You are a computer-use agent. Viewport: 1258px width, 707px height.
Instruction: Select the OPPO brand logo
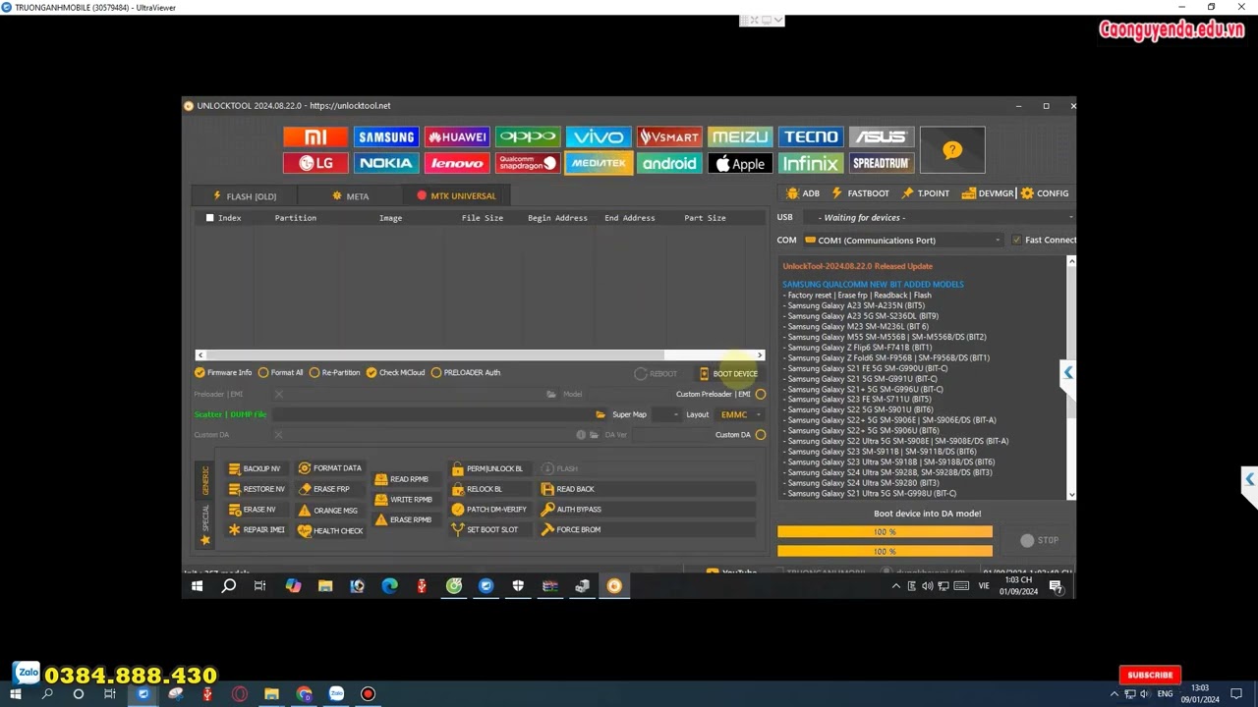(528, 137)
